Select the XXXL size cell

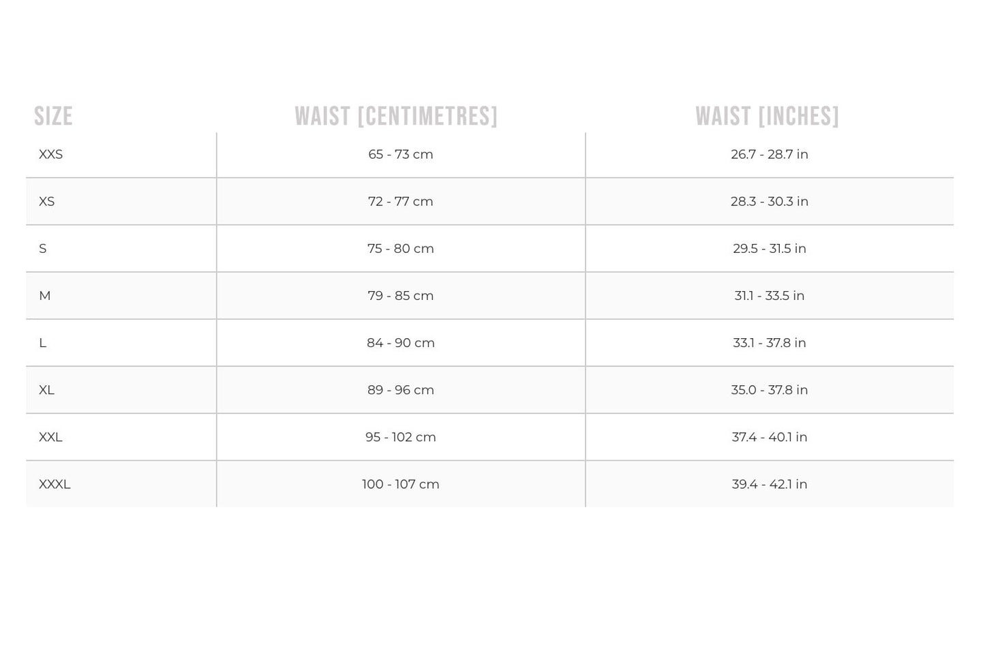pyautogui.click(x=55, y=484)
